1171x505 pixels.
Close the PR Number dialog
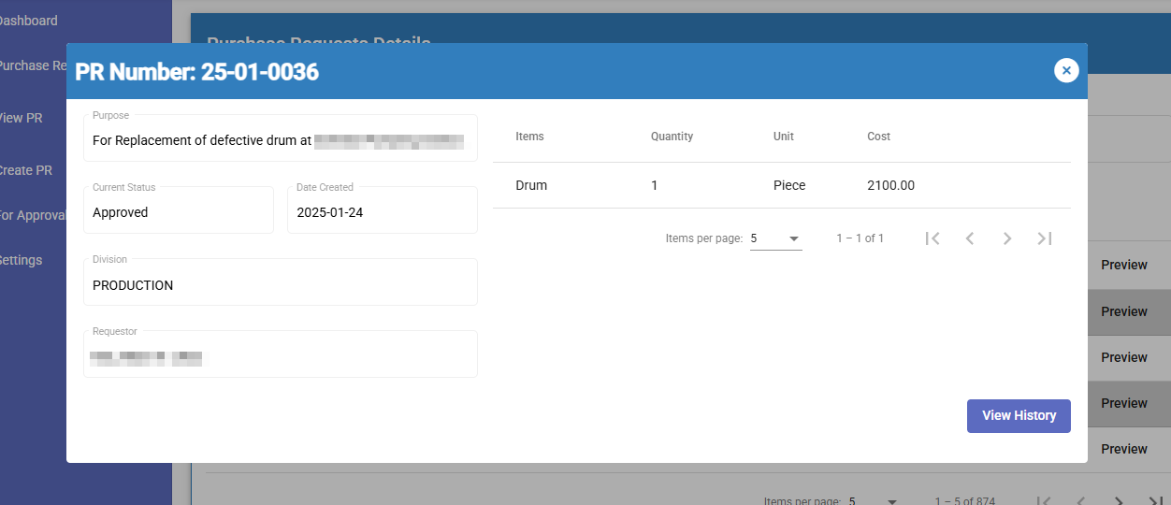pyautogui.click(x=1066, y=70)
